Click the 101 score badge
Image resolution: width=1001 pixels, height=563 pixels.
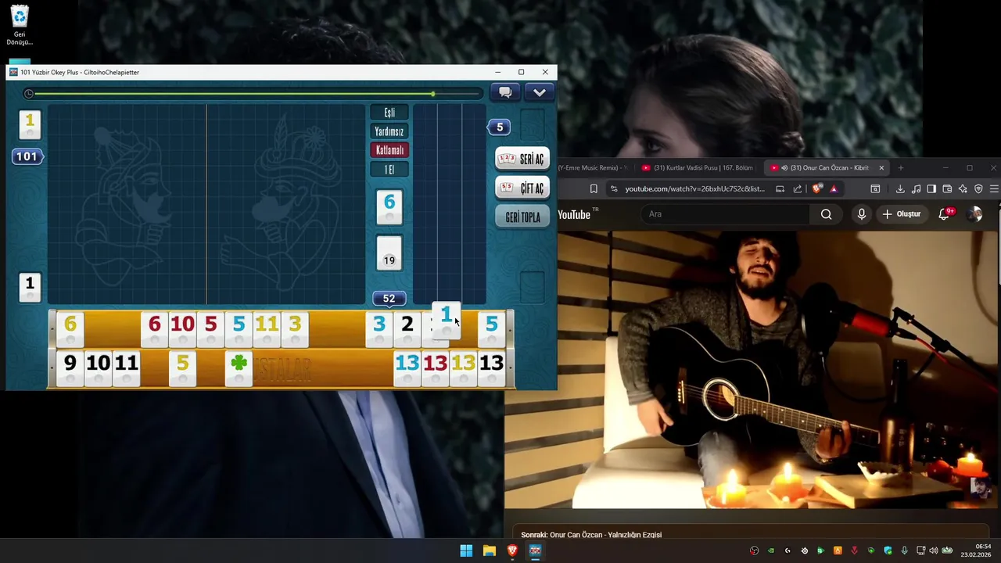point(27,156)
